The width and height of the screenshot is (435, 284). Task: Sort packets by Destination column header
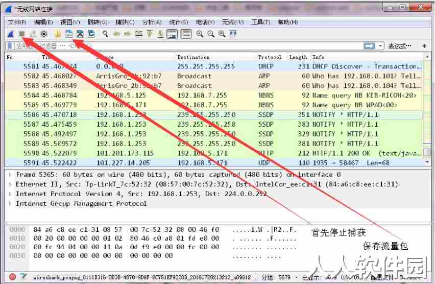(194, 57)
